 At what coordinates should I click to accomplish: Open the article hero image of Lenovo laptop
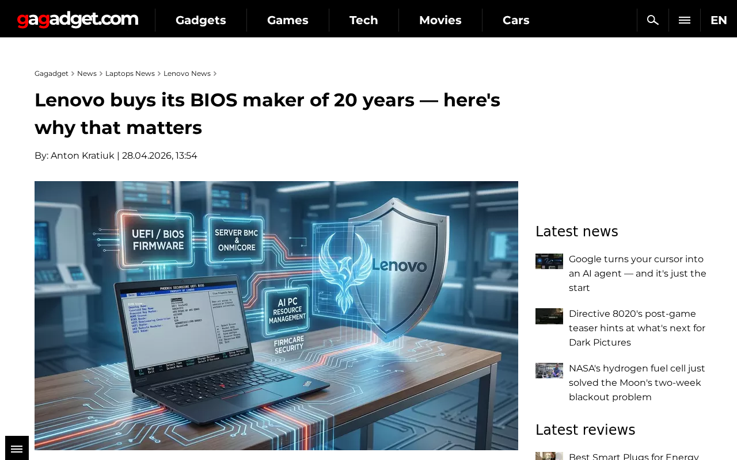click(276, 316)
